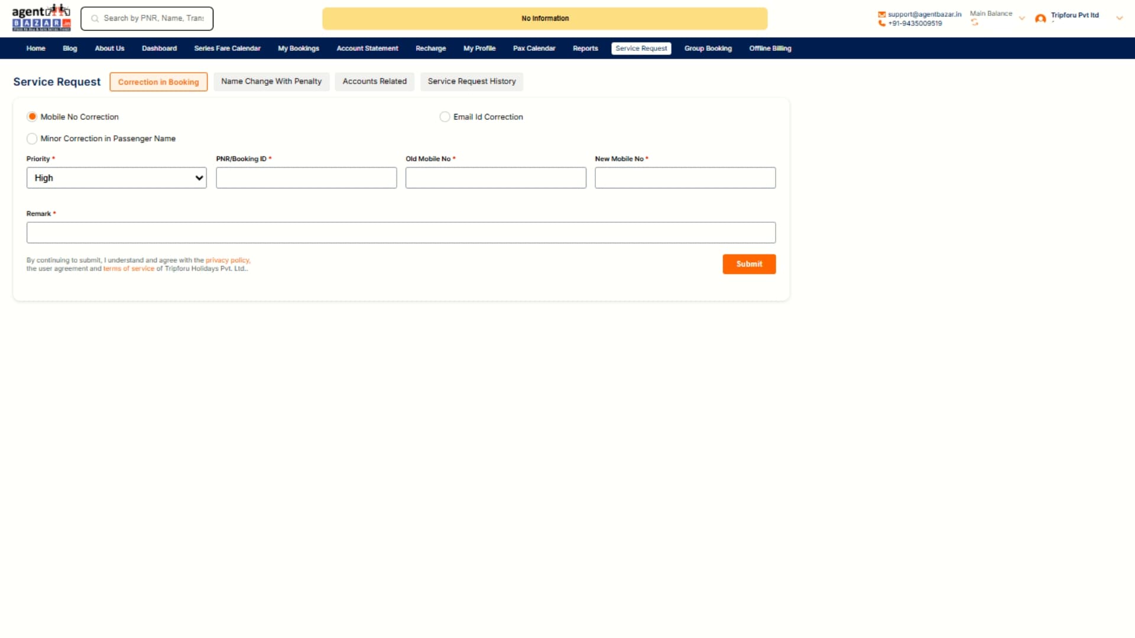The height and width of the screenshot is (638, 1135).
Task: Open My Profile
Action: click(479, 48)
